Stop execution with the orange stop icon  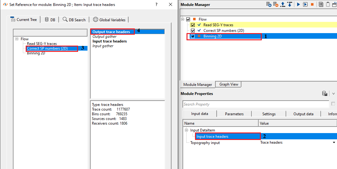312,4
